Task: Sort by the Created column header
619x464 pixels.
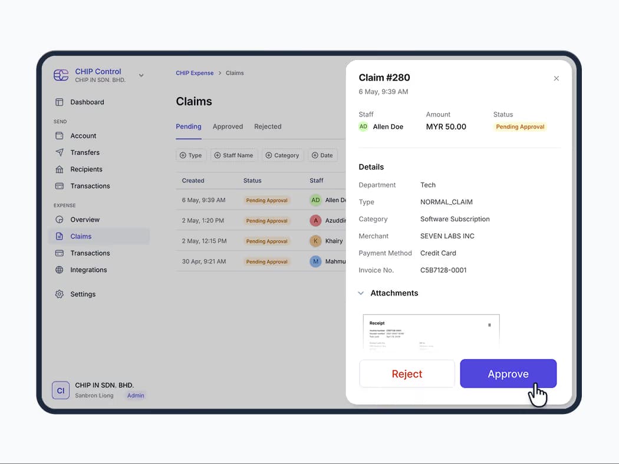Action: click(193, 181)
